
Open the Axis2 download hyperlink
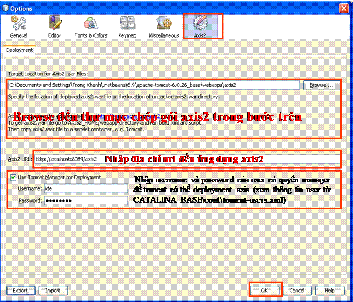click(x=130, y=116)
